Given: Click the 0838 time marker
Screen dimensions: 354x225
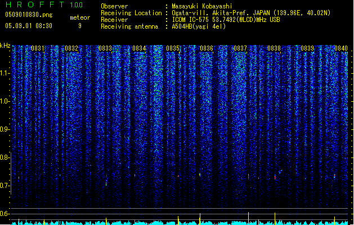Looking at the screenshot, I should 274,48.
